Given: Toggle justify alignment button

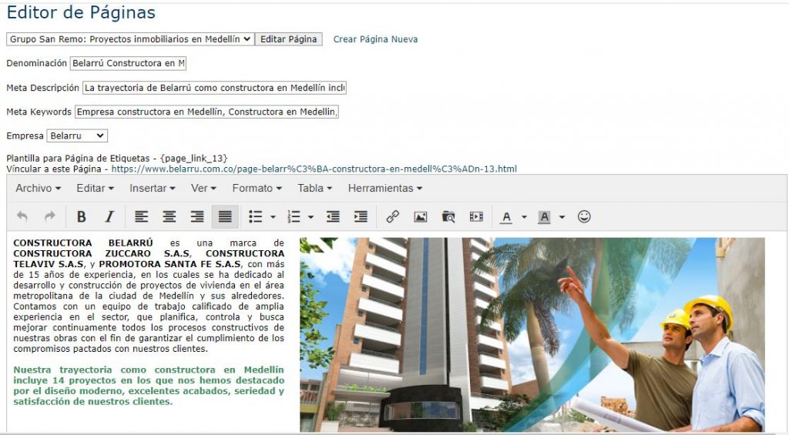Looking at the screenshot, I should tap(225, 217).
